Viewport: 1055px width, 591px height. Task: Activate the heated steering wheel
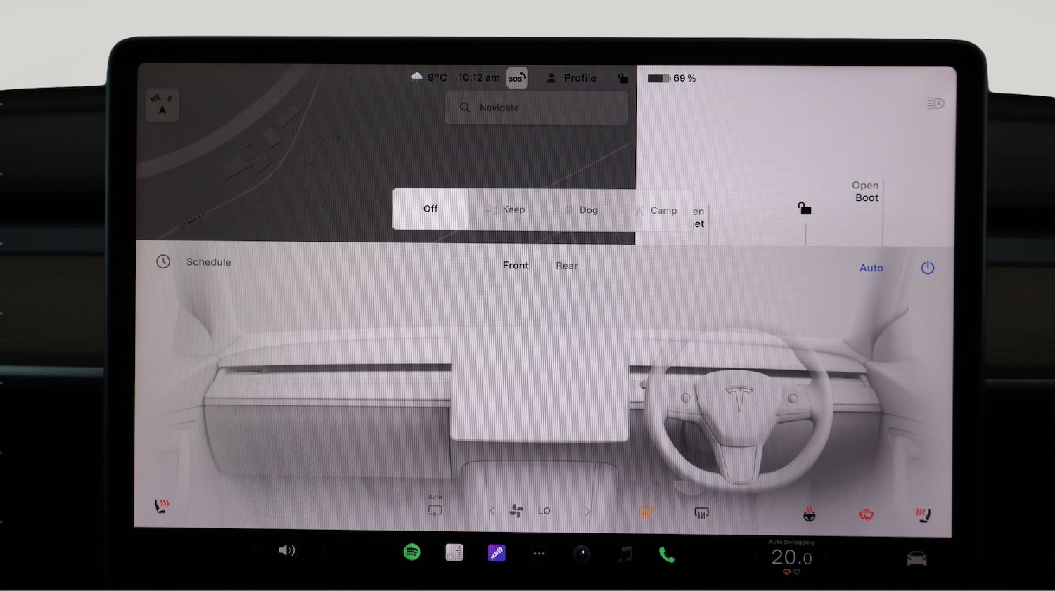click(809, 513)
